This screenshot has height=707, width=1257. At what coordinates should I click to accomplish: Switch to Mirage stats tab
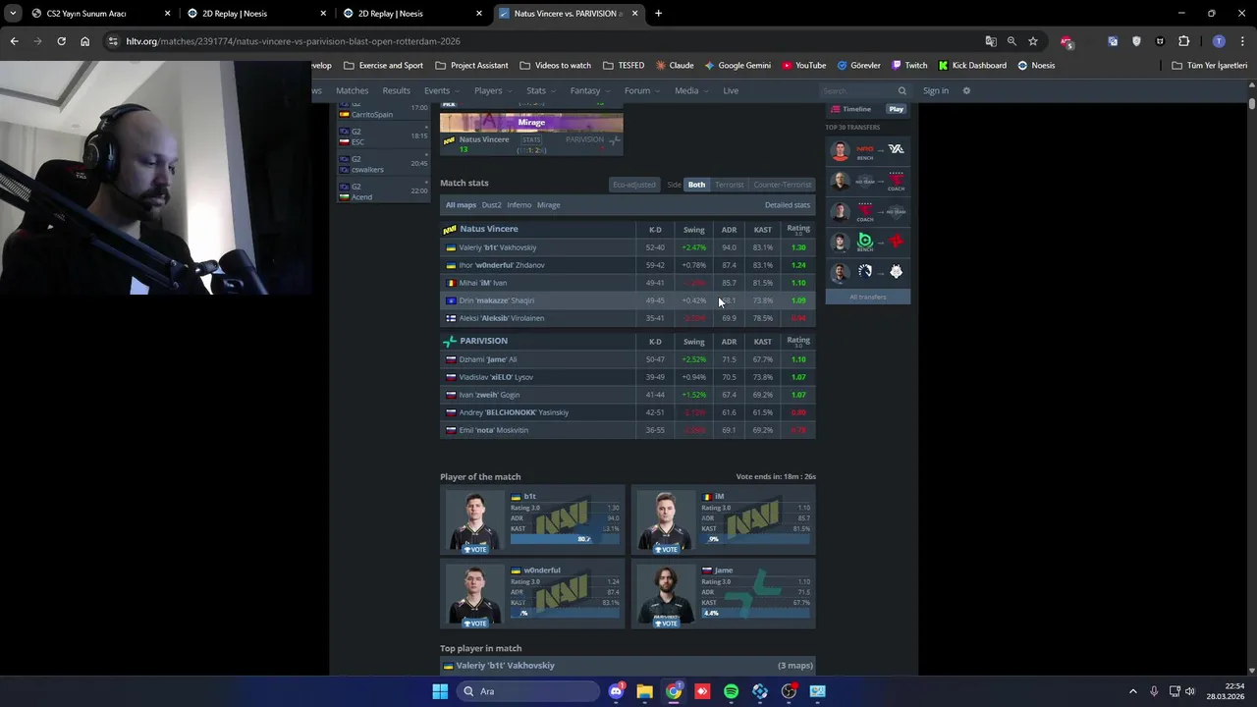click(x=548, y=205)
